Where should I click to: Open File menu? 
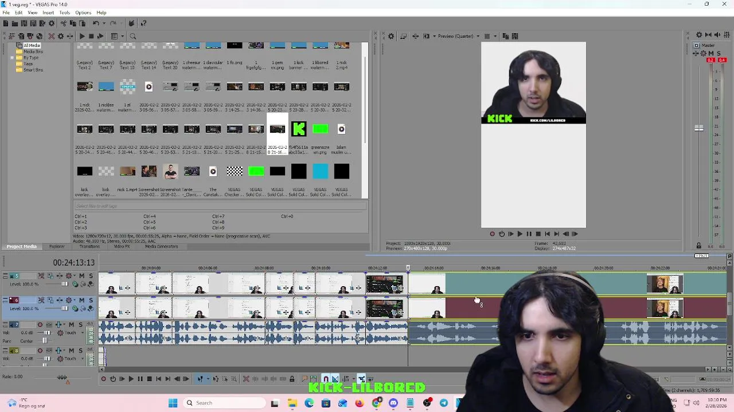pyautogui.click(x=6, y=13)
